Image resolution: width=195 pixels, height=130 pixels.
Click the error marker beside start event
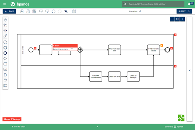(x=35, y=48)
